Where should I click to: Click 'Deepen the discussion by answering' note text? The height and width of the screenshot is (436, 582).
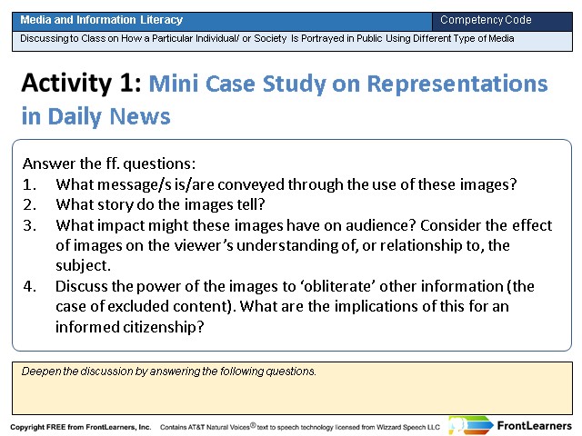tap(168, 372)
